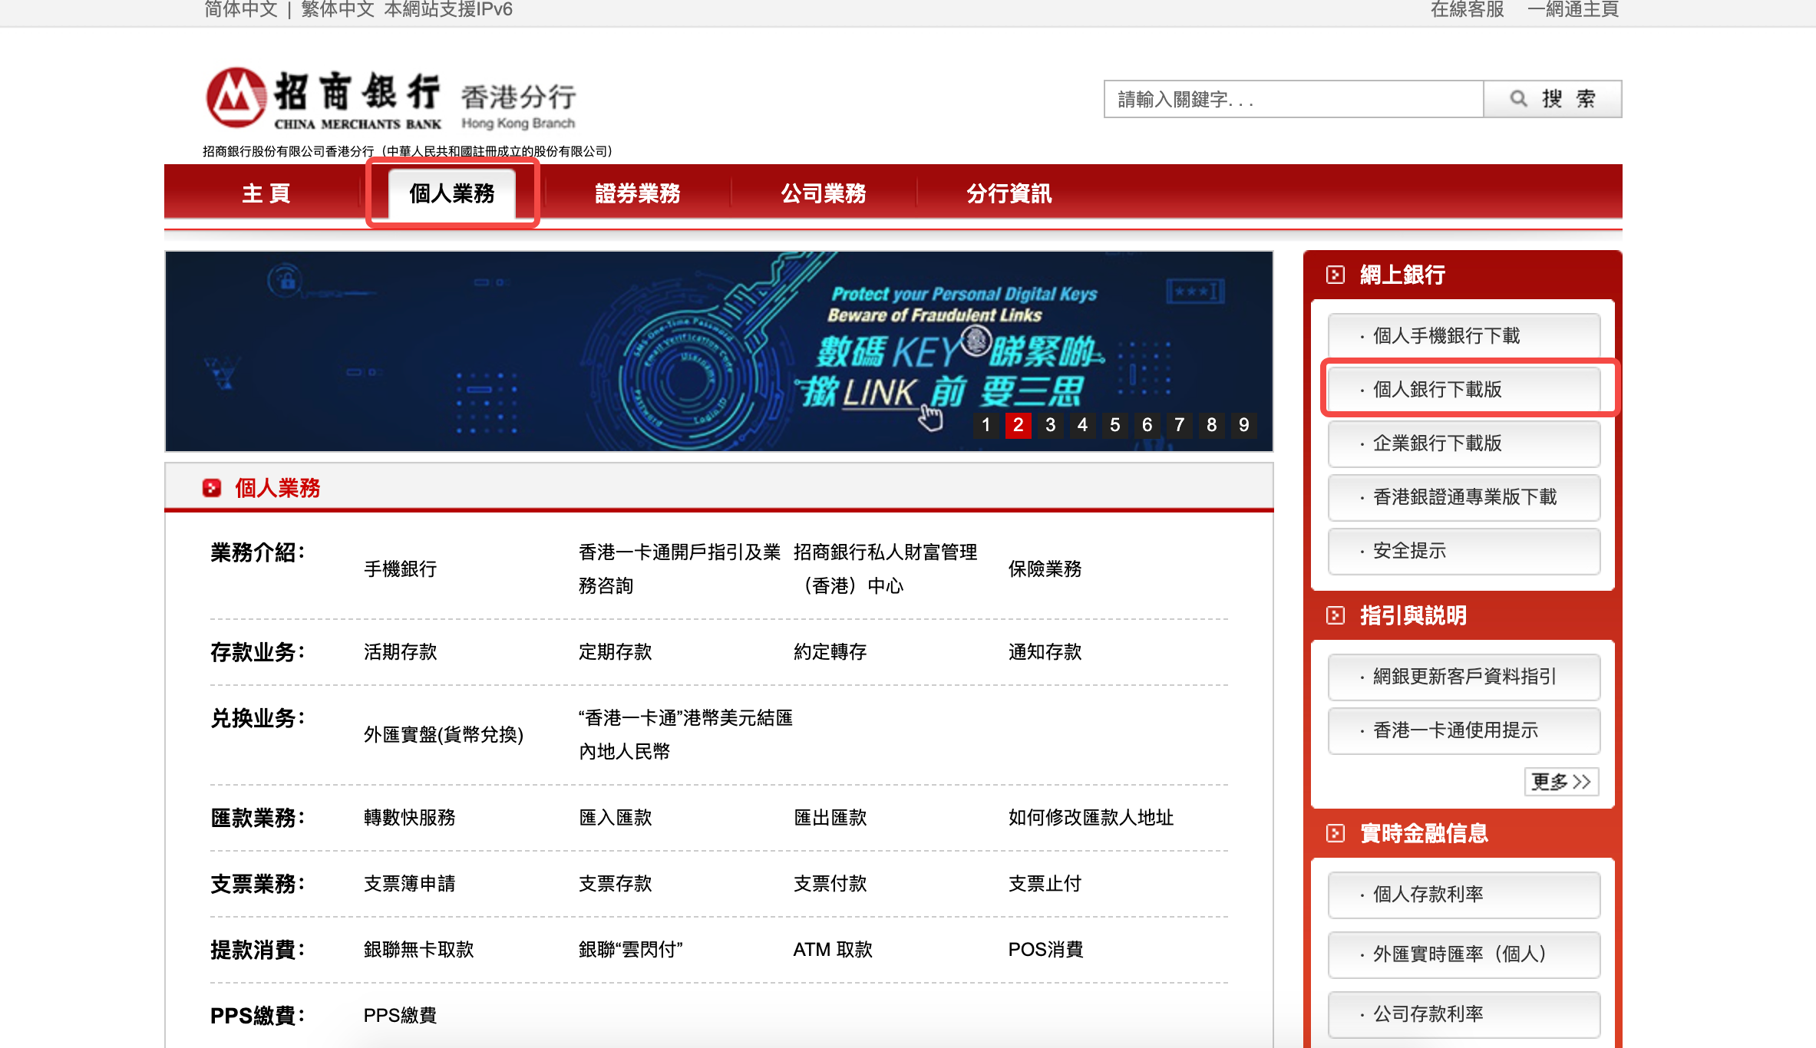Open 外匯實時匯率（個人）
The image size is (1816, 1048).
pyautogui.click(x=1464, y=954)
